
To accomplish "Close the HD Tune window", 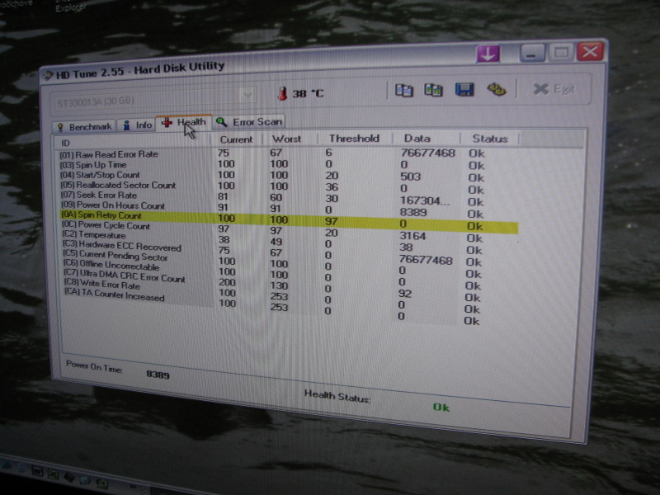I will pos(590,52).
